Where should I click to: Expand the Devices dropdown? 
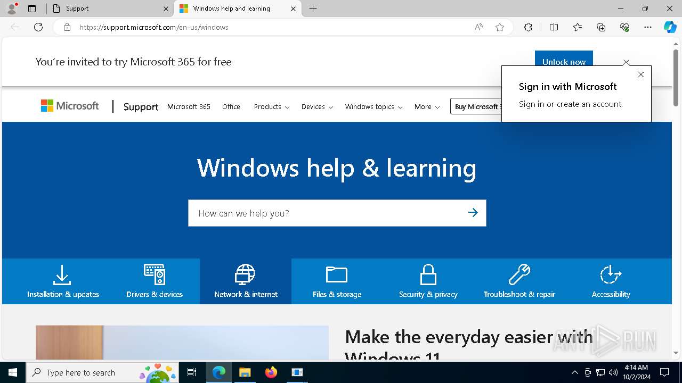[x=317, y=106]
